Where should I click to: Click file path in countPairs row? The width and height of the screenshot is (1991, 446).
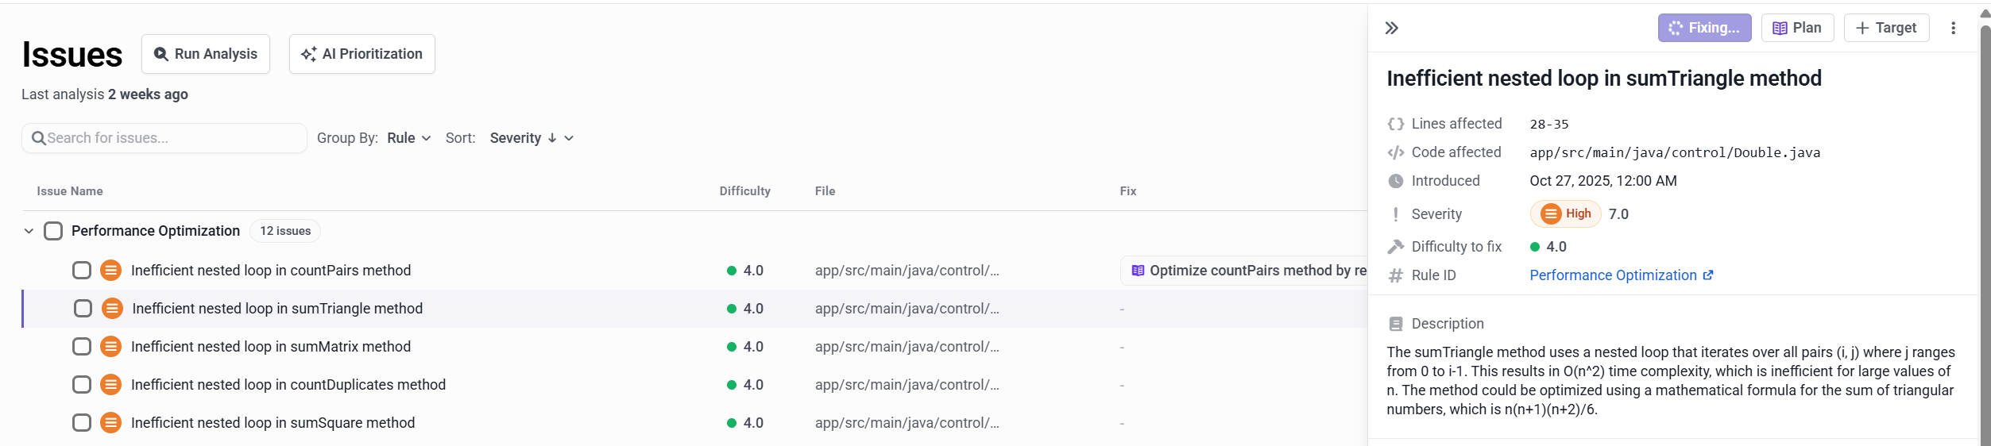pos(907,271)
